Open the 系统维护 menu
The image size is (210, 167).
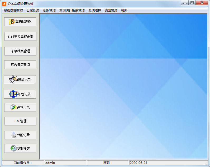click(x=94, y=11)
